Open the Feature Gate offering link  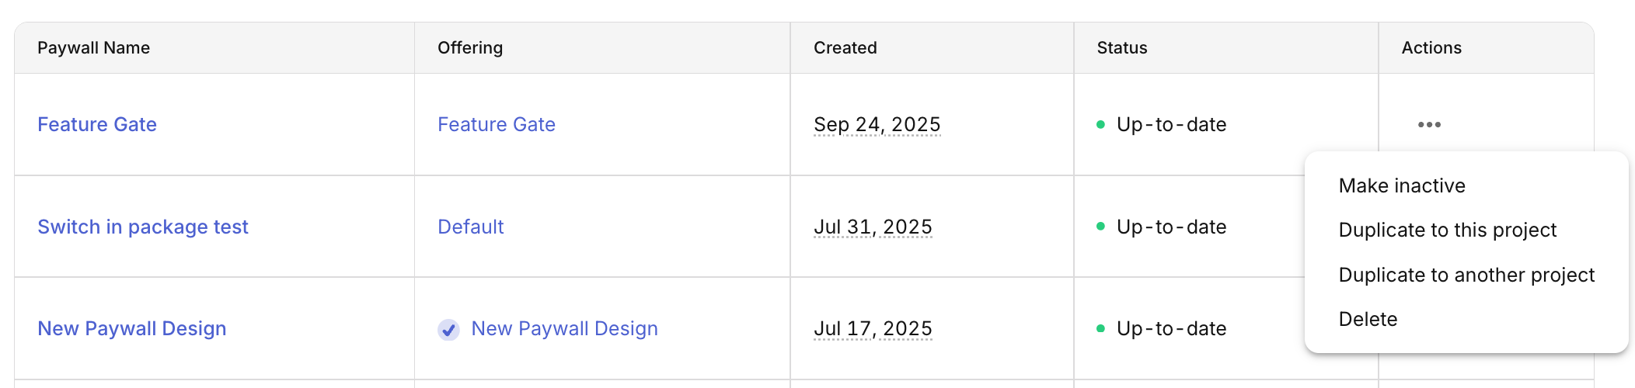coord(497,125)
